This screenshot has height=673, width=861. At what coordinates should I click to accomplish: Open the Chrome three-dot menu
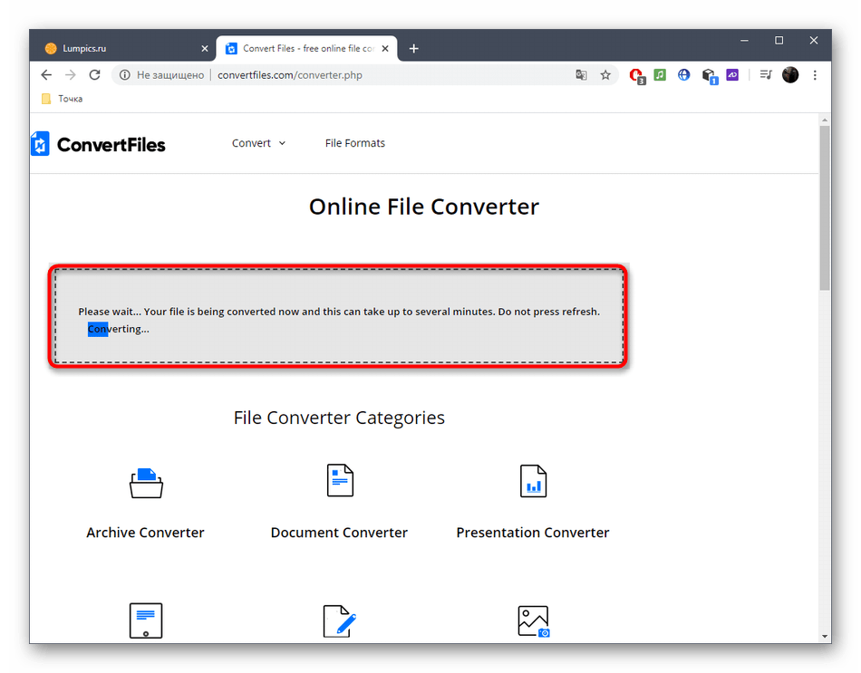[814, 75]
